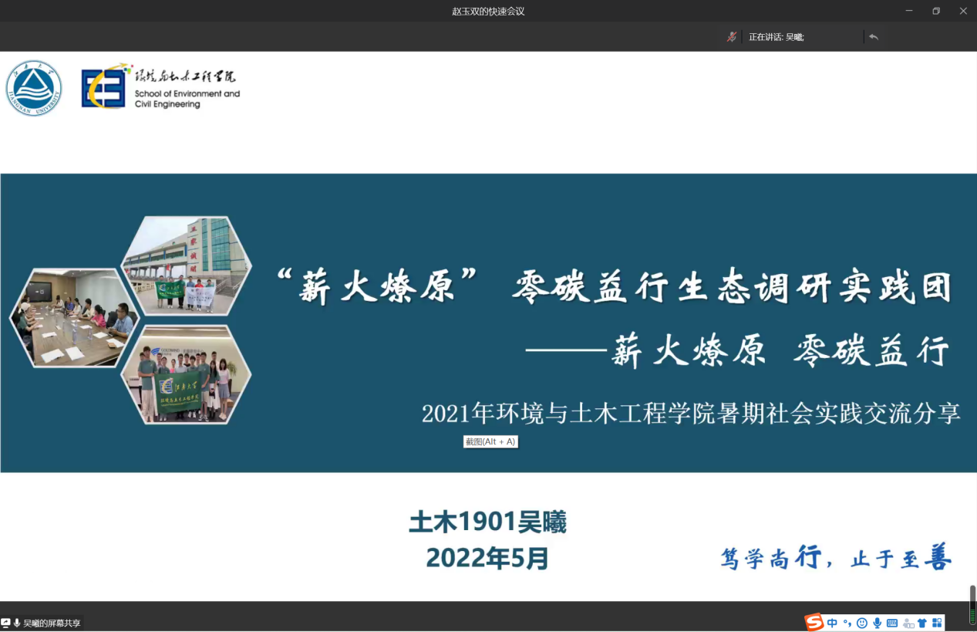Click the Sogou 'S' input method logo

point(814,623)
